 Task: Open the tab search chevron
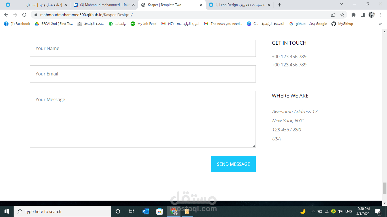pyautogui.click(x=341, y=4)
